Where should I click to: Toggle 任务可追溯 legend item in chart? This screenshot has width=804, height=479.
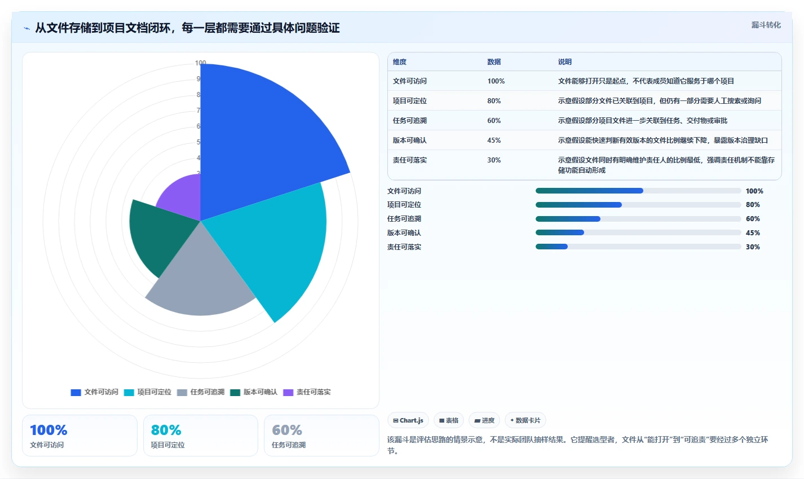201,392
